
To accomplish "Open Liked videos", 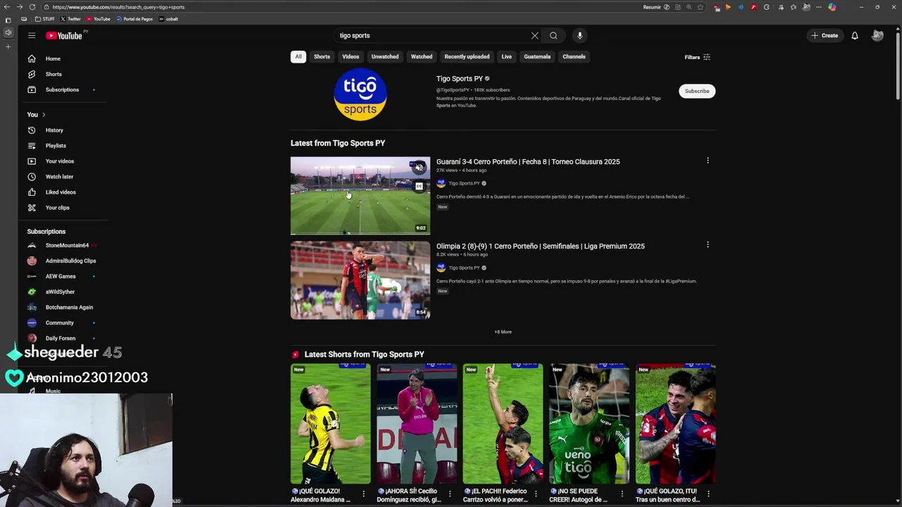I will click(x=62, y=192).
